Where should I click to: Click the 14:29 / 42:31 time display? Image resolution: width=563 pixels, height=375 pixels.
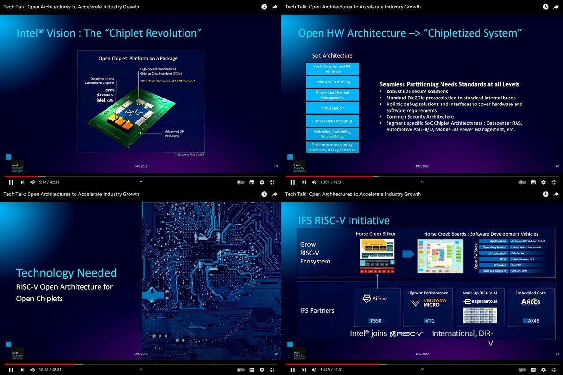pyautogui.click(x=332, y=369)
